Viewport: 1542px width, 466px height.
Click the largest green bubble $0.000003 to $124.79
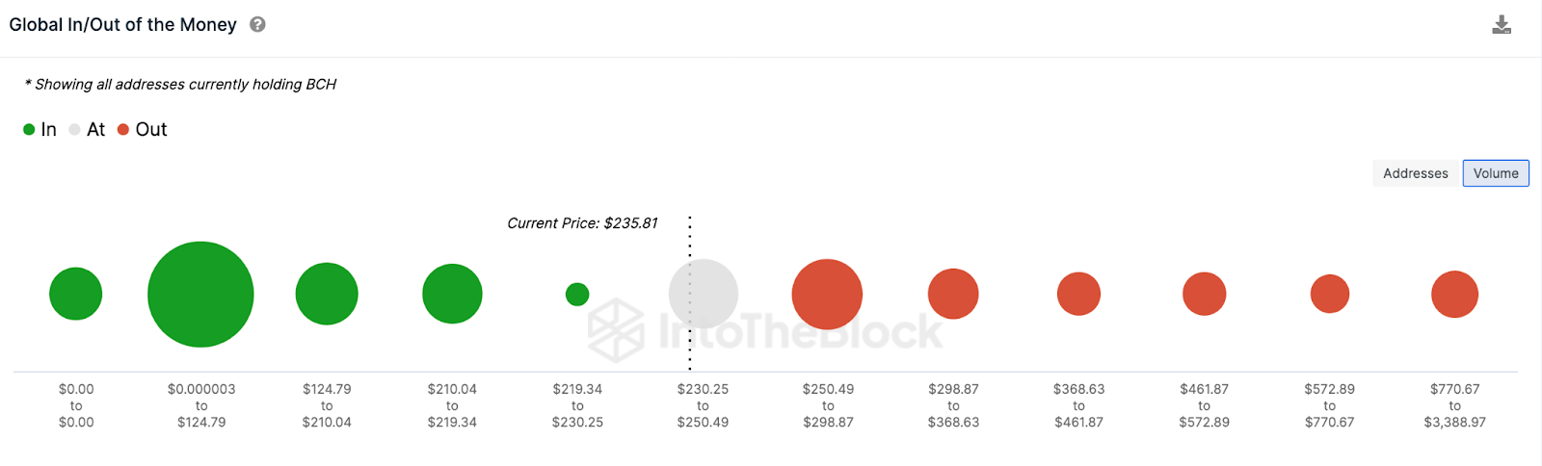(200, 295)
